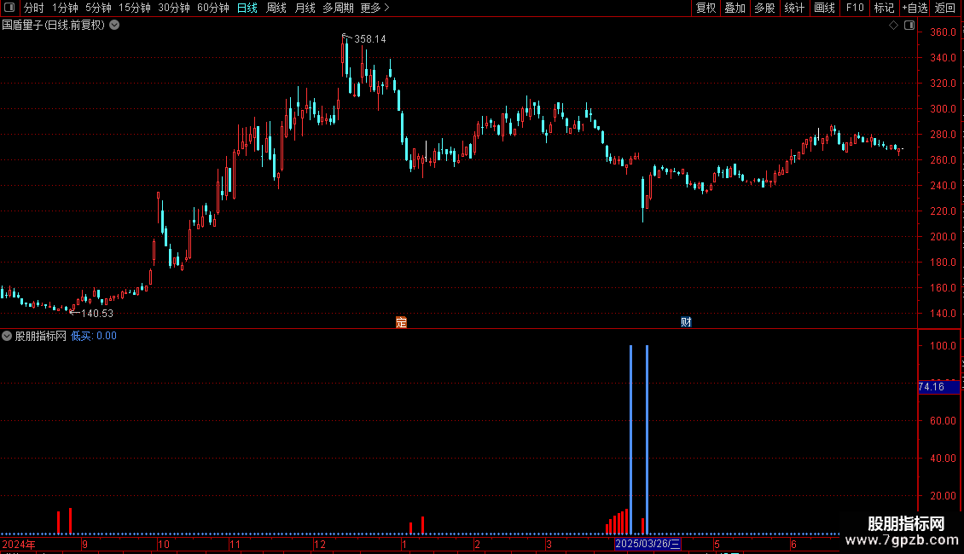This screenshot has width=964, height=554.
Task: Click the 定 event marker
Action: click(401, 322)
